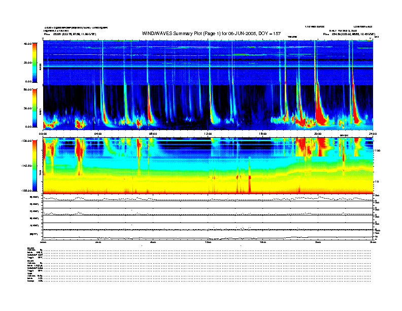Click the 10 label on TNR right axis
This screenshot has width=402, height=311.
[378, 182]
